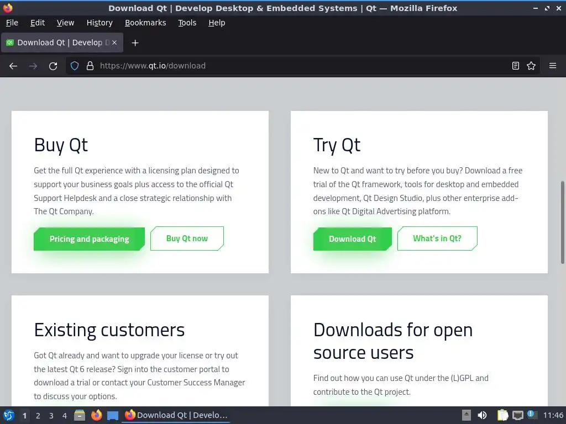Launch file manager from taskbar

click(80, 415)
